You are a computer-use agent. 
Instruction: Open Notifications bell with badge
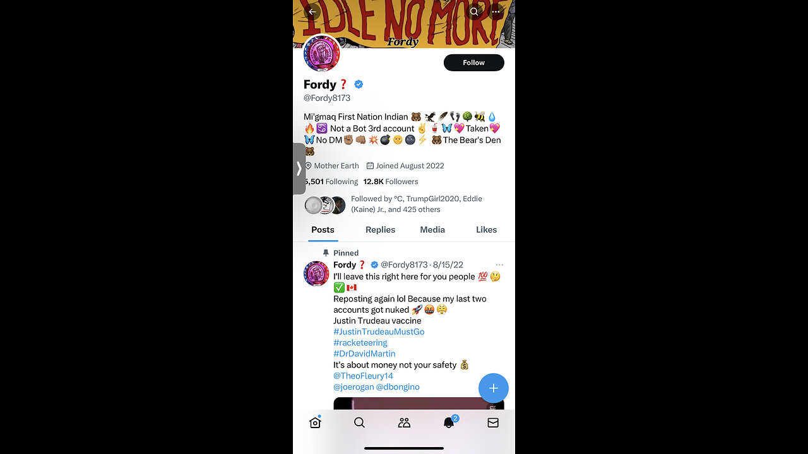(449, 422)
